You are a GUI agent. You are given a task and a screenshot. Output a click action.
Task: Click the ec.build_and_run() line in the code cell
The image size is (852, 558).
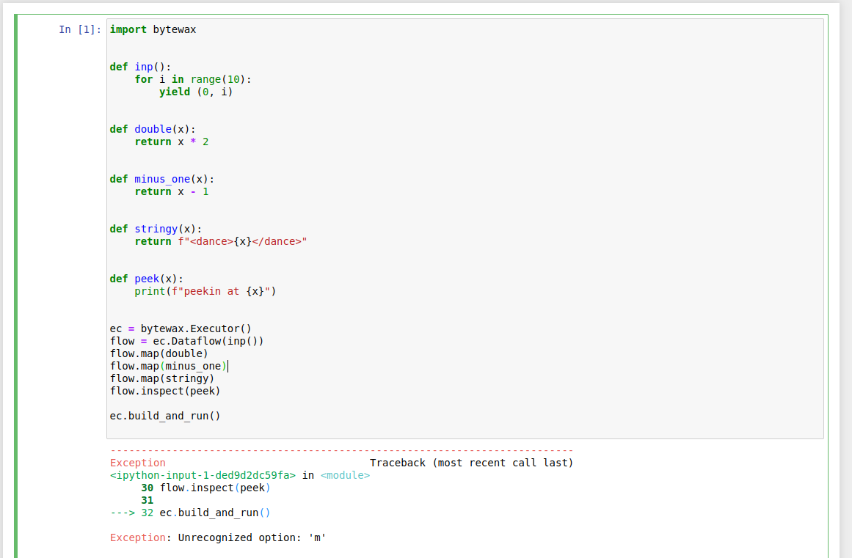click(165, 416)
